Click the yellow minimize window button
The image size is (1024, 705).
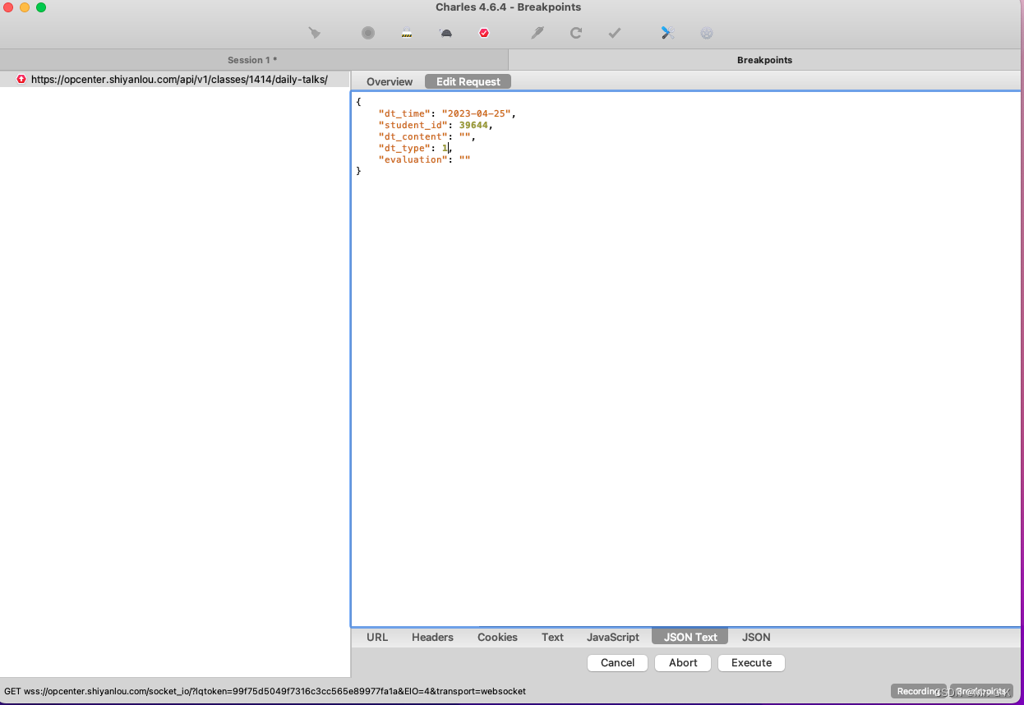(x=25, y=7)
